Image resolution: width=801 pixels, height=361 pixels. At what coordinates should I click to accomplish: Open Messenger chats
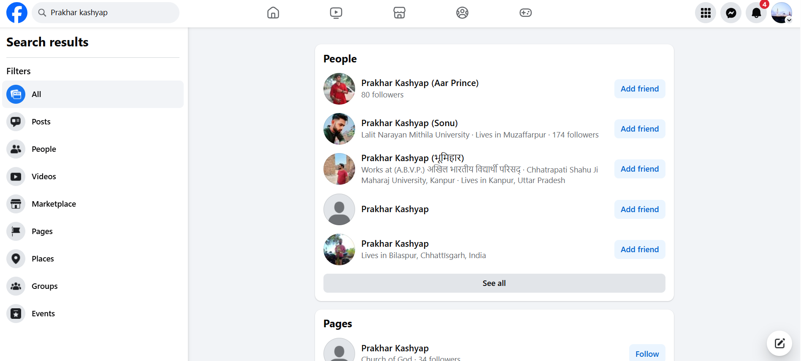point(731,13)
